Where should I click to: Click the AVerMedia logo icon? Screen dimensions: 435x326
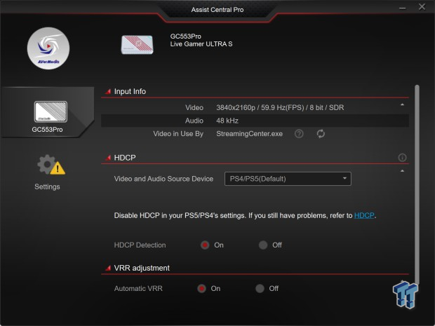(x=48, y=48)
